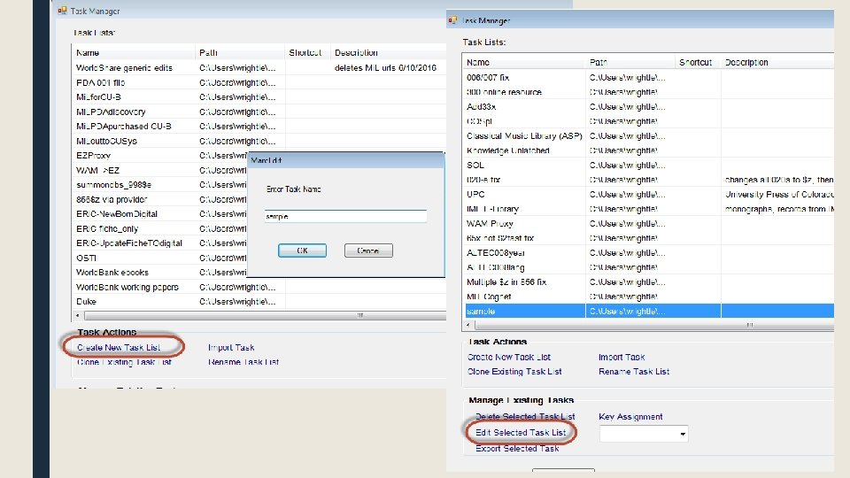Viewport: 850px width, 478px height.
Task: Select 'WorldShare generic edits' row in left window
Action: coord(259,68)
